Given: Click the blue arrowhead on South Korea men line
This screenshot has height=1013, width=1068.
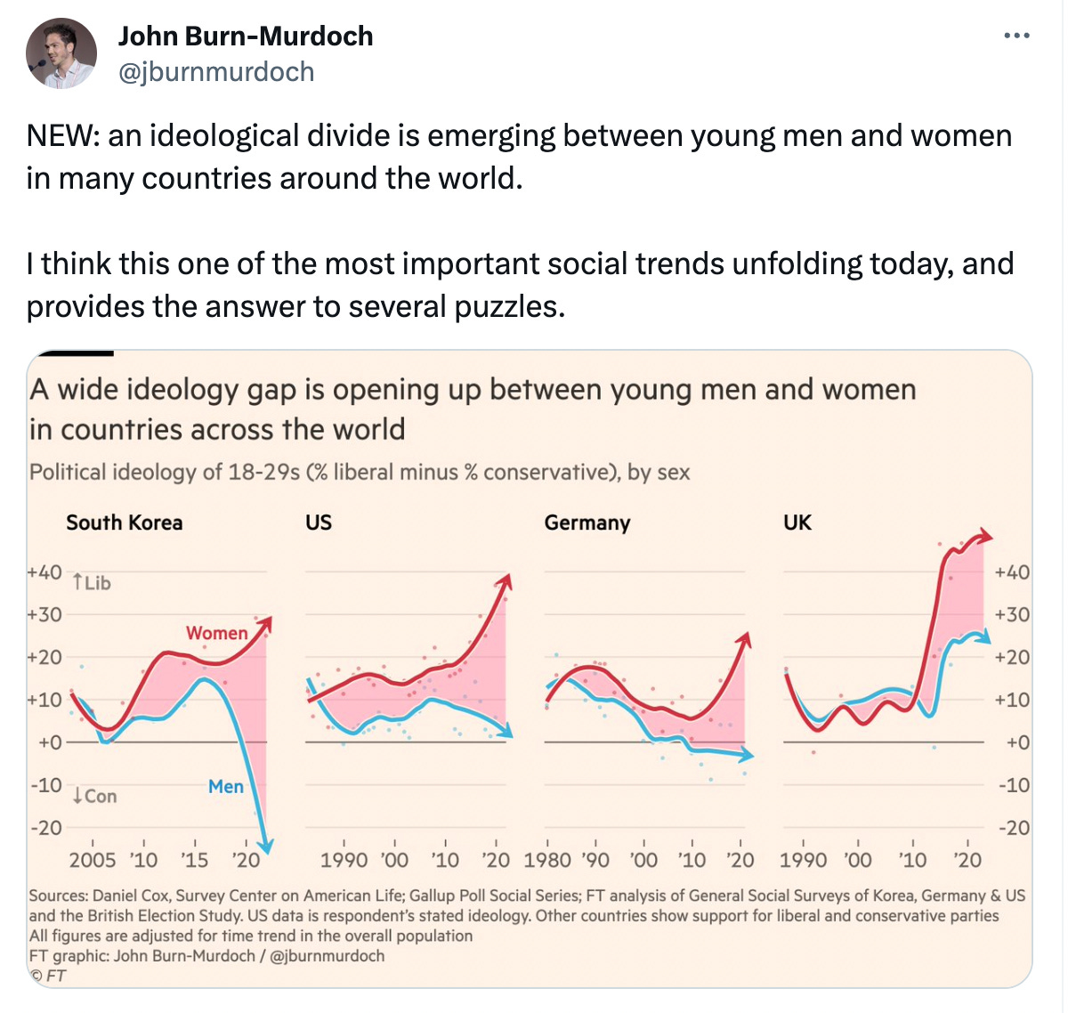Looking at the screenshot, I should pyautogui.click(x=265, y=846).
